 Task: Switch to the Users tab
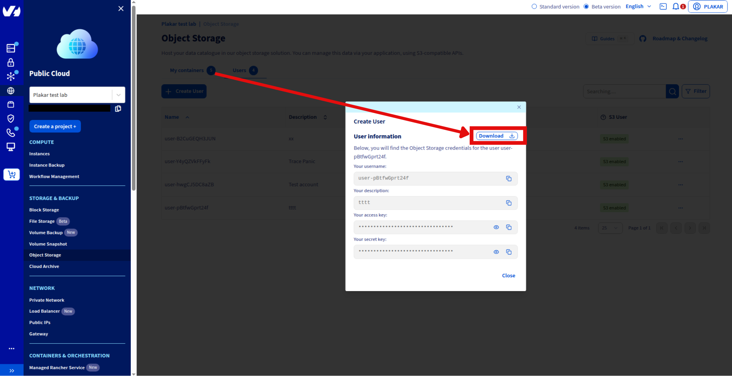tap(240, 70)
